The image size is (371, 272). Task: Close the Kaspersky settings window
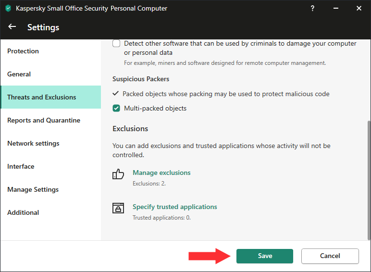(x=359, y=8)
